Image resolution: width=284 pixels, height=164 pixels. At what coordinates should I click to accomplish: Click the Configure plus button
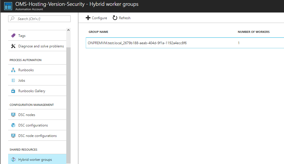[97, 18]
